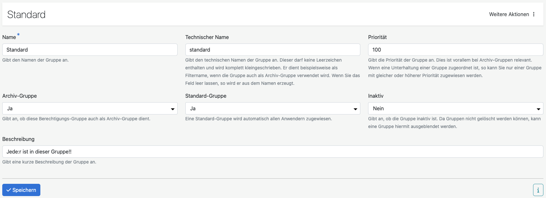Viewport: 546px width, 198px height.
Task: Open the Archiv-Gruppe dropdown
Action: tap(90, 108)
